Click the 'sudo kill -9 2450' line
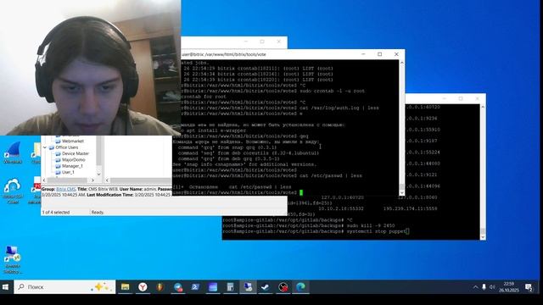 pos(371,225)
